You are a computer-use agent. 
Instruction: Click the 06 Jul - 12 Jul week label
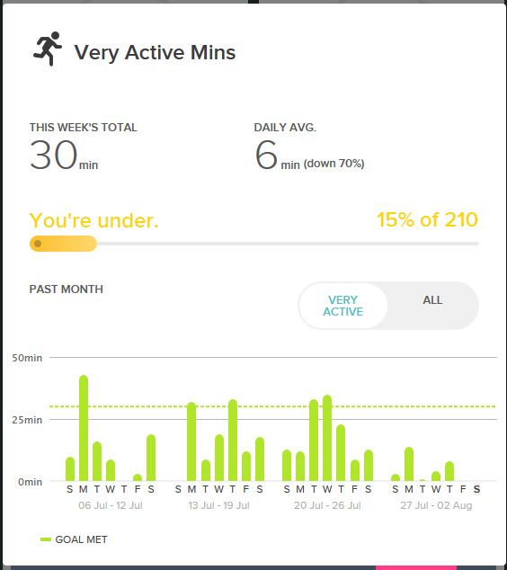(x=111, y=505)
